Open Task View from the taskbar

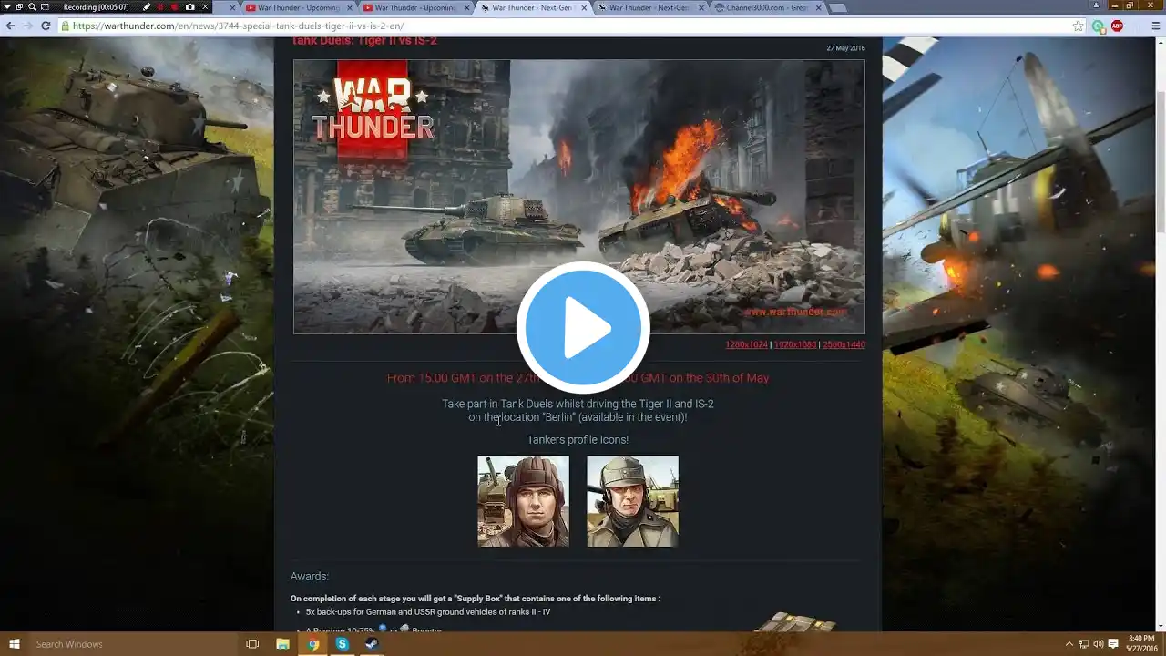(252, 644)
